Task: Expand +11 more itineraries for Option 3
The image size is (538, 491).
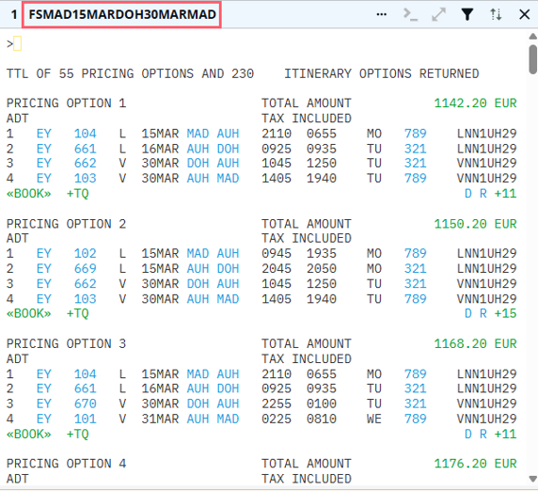Action: pos(505,434)
